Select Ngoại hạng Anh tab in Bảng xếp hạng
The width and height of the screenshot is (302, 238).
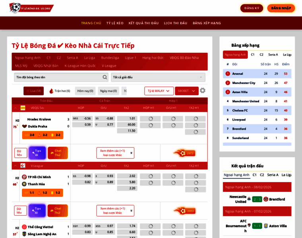[235, 55]
